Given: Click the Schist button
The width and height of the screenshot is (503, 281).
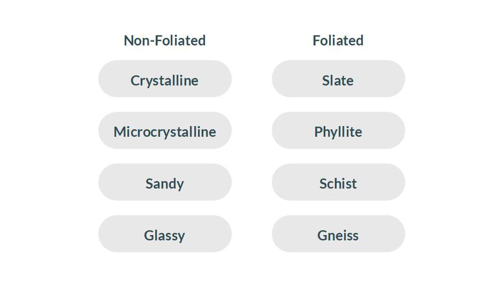Looking at the screenshot, I should pos(338,183).
